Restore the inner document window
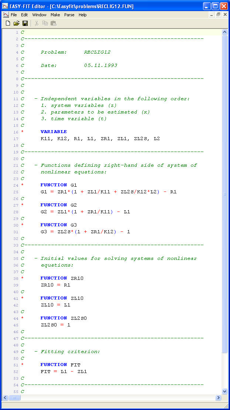The height and width of the screenshot is (410, 230). tap(218, 15)
